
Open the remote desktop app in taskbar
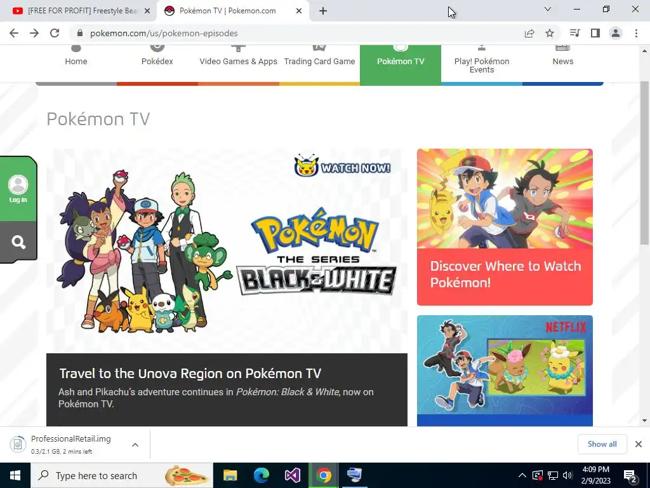[354, 475]
